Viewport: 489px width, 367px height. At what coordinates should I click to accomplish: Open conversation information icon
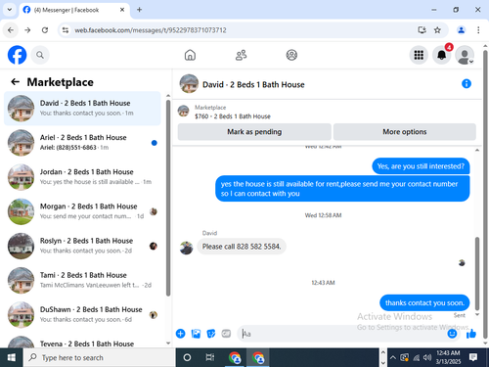coord(467,84)
